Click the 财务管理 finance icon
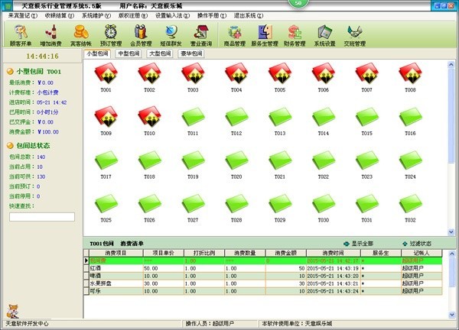Screen dimensions: 459x330 click(x=296, y=34)
